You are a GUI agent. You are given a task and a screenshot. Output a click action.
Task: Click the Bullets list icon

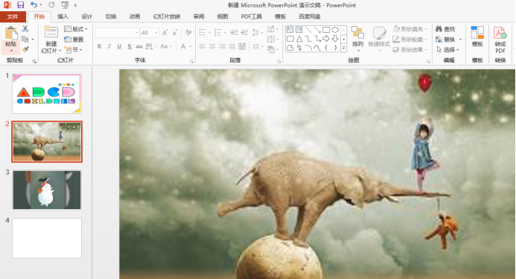[x=202, y=32]
